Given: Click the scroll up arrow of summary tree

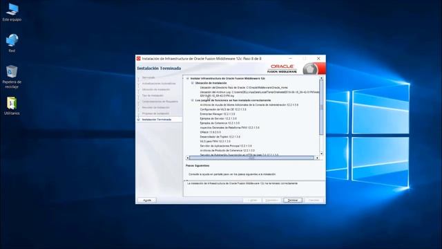Looking at the screenshot, I should point(321,78).
